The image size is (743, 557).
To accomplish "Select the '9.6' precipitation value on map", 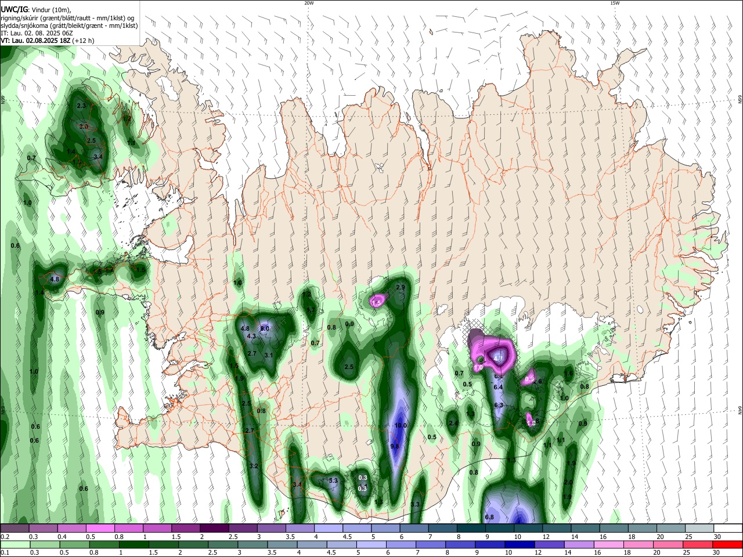I will point(395,446).
